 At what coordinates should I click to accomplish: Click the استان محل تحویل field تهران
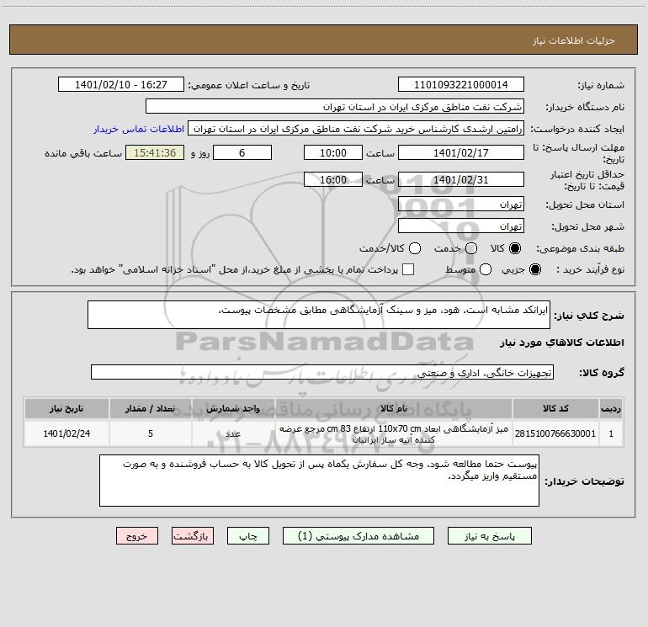(x=461, y=204)
